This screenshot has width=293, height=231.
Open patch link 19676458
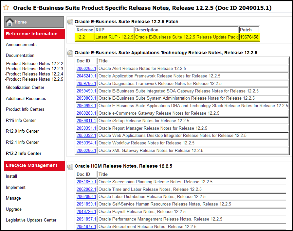(249, 37)
